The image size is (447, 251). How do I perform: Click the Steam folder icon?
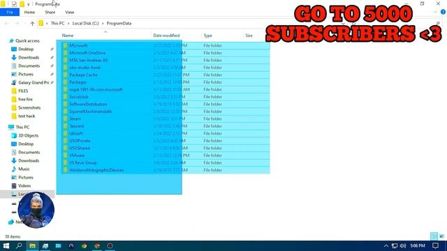[x=65, y=119]
